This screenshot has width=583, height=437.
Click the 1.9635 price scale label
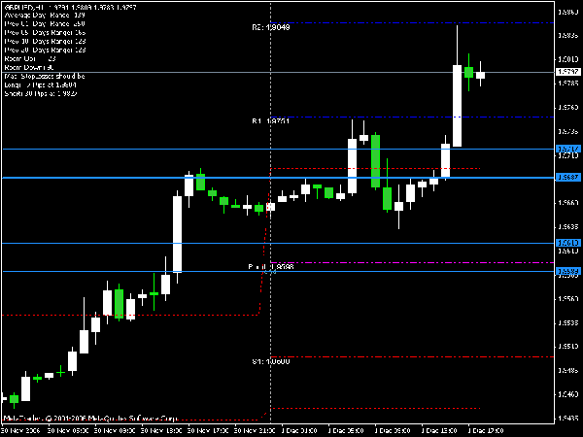point(568,226)
